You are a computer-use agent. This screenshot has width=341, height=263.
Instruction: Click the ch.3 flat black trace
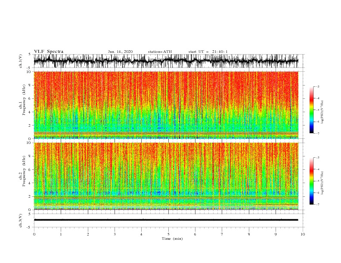point(166,220)
